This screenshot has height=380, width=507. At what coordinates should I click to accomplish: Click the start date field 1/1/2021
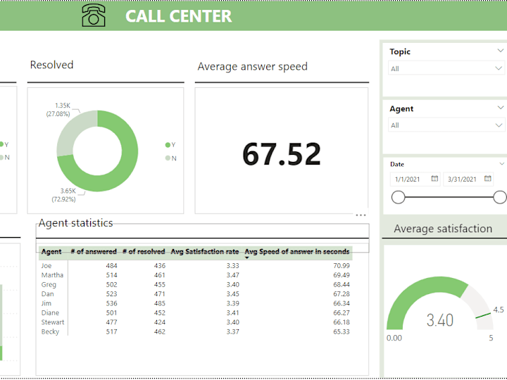coord(415,179)
